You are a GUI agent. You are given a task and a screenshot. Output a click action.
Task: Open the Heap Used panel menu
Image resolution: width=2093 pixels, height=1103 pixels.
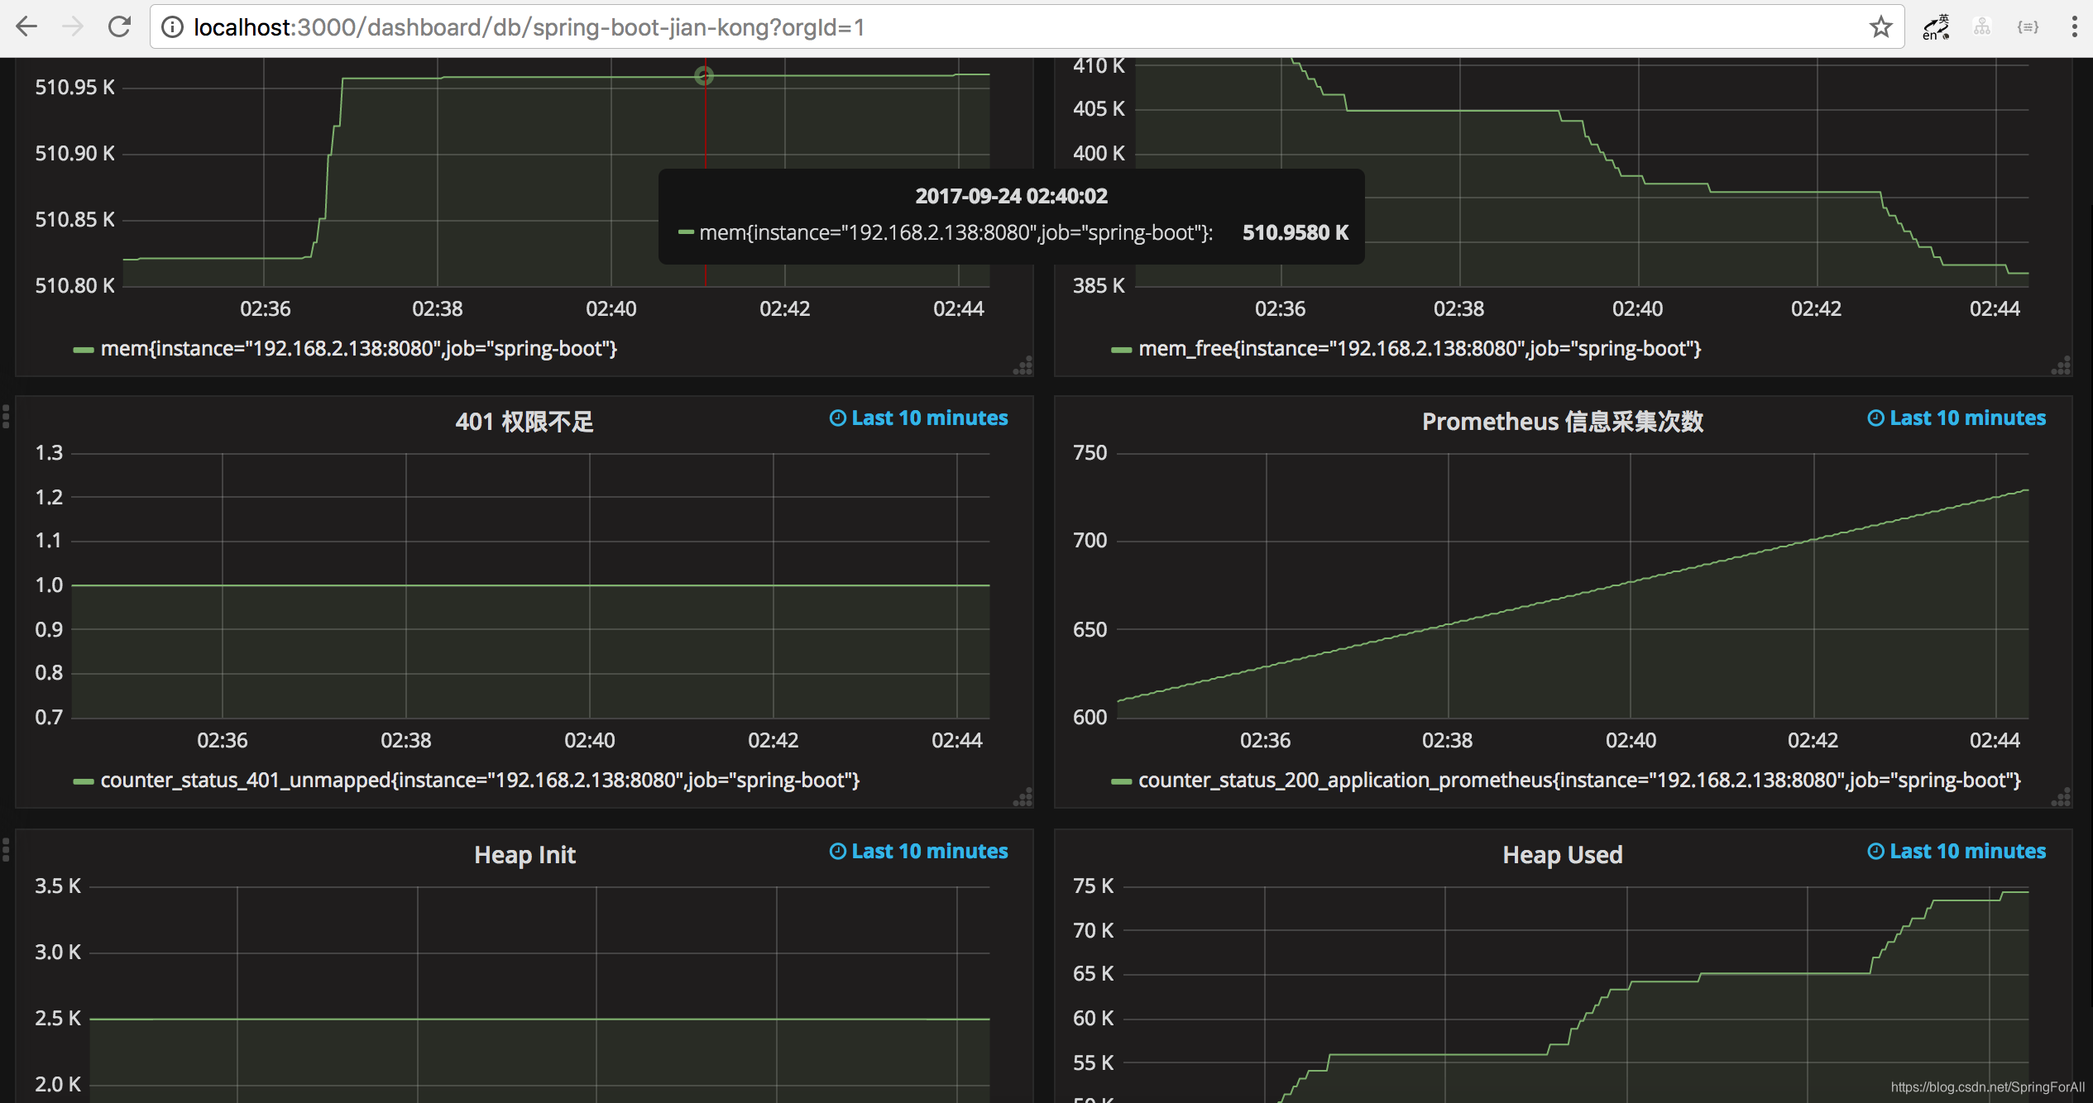click(1562, 855)
